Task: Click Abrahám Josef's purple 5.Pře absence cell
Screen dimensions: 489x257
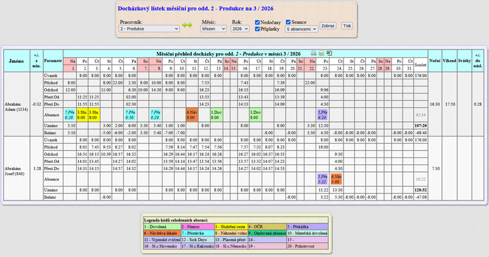Action: click(x=323, y=179)
